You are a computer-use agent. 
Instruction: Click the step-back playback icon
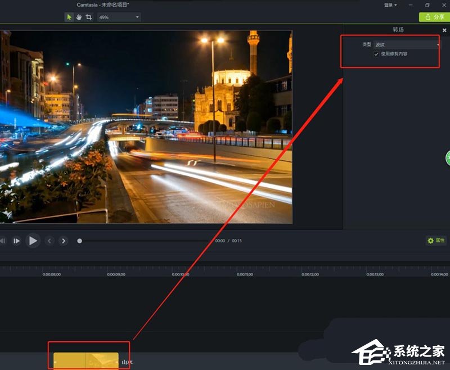2,241
